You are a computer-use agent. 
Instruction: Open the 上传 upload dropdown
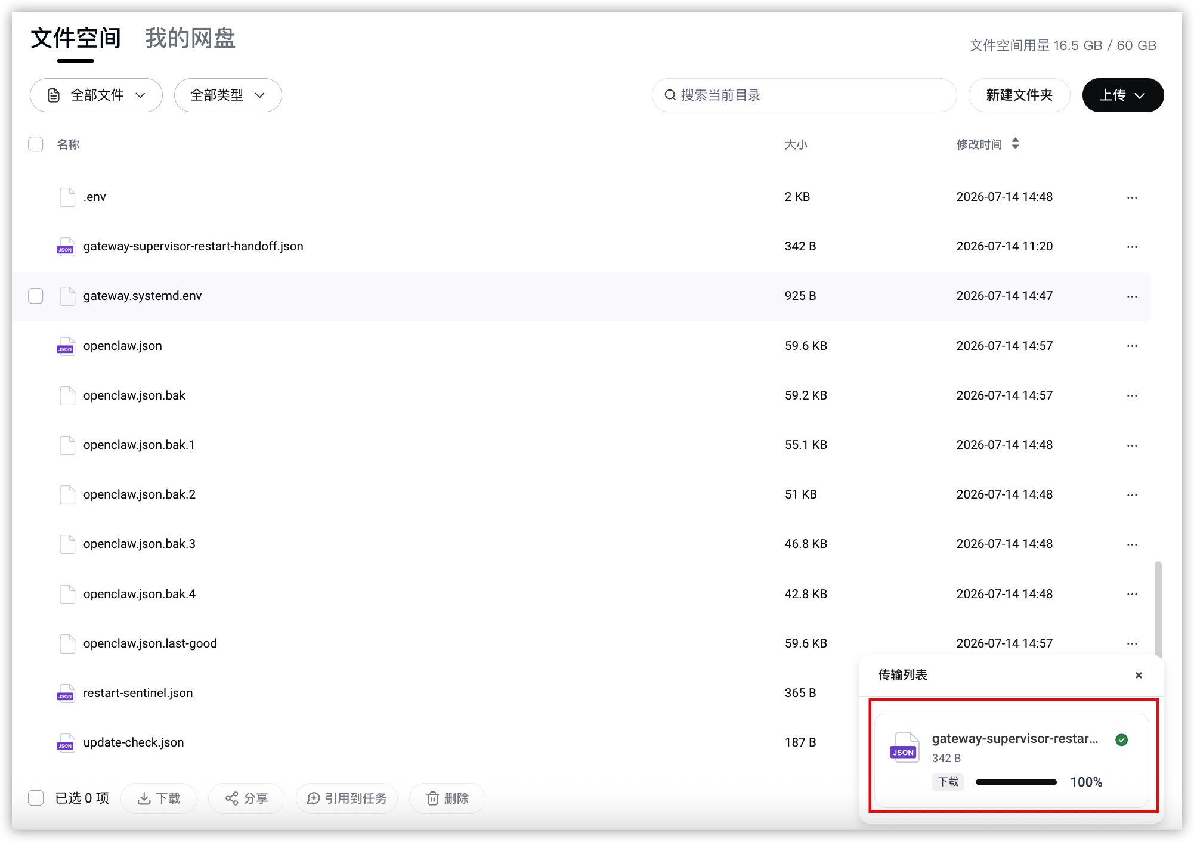click(1123, 95)
